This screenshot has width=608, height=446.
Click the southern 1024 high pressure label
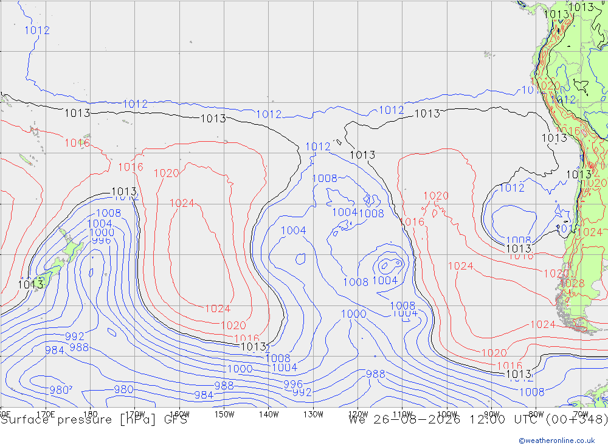[218, 308]
